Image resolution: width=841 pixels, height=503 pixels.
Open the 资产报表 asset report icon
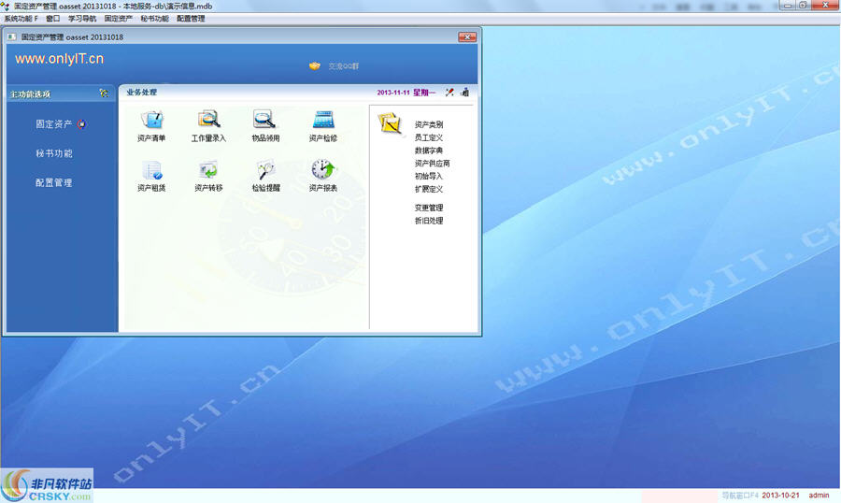click(x=323, y=169)
